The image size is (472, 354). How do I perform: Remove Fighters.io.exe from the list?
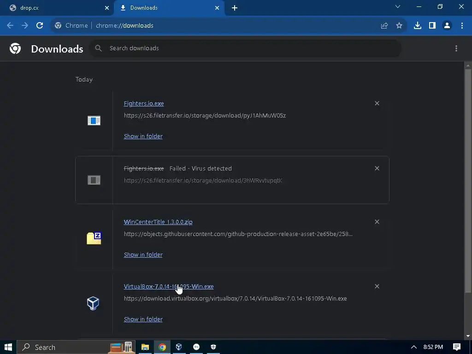(x=377, y=103)
